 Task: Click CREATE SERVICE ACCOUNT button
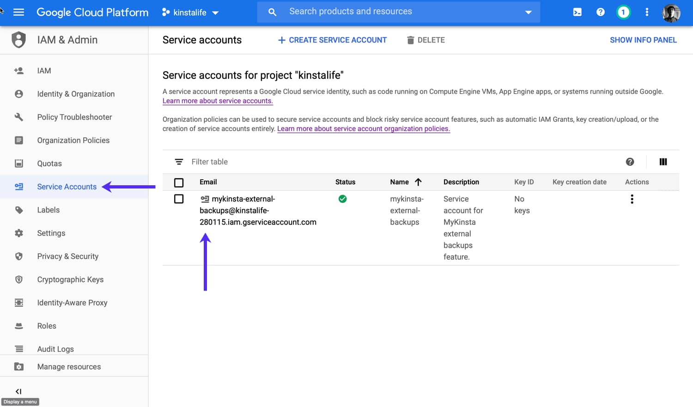(332, 40)
